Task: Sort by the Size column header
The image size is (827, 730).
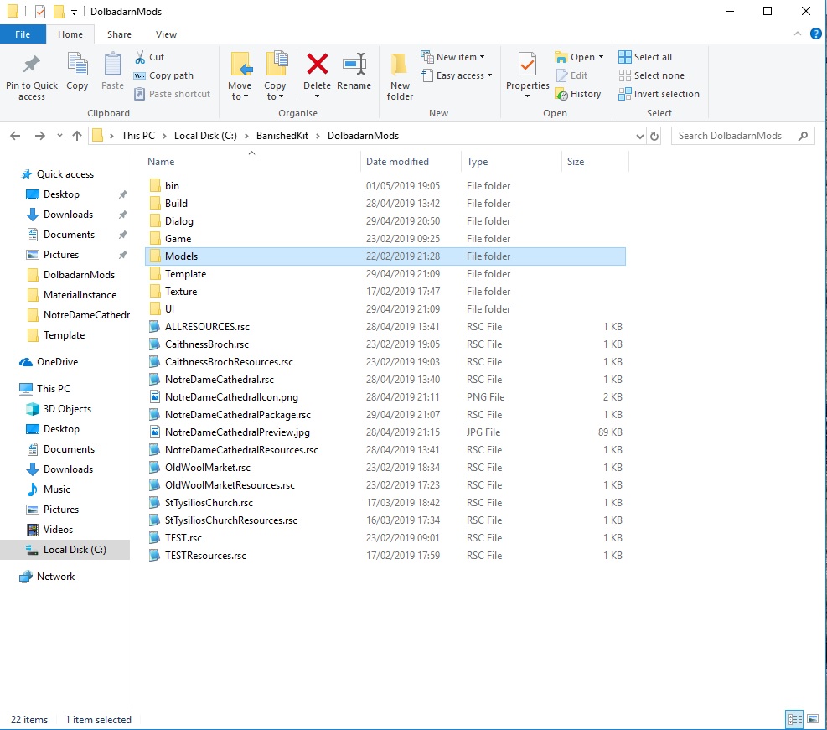Action: (x=596, y=162)
